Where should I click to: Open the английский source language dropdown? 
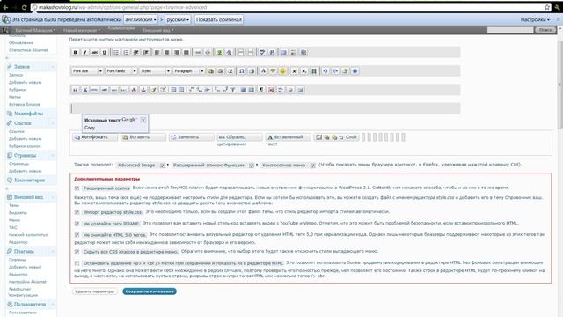pyautogui.click(x=141, y=19)
